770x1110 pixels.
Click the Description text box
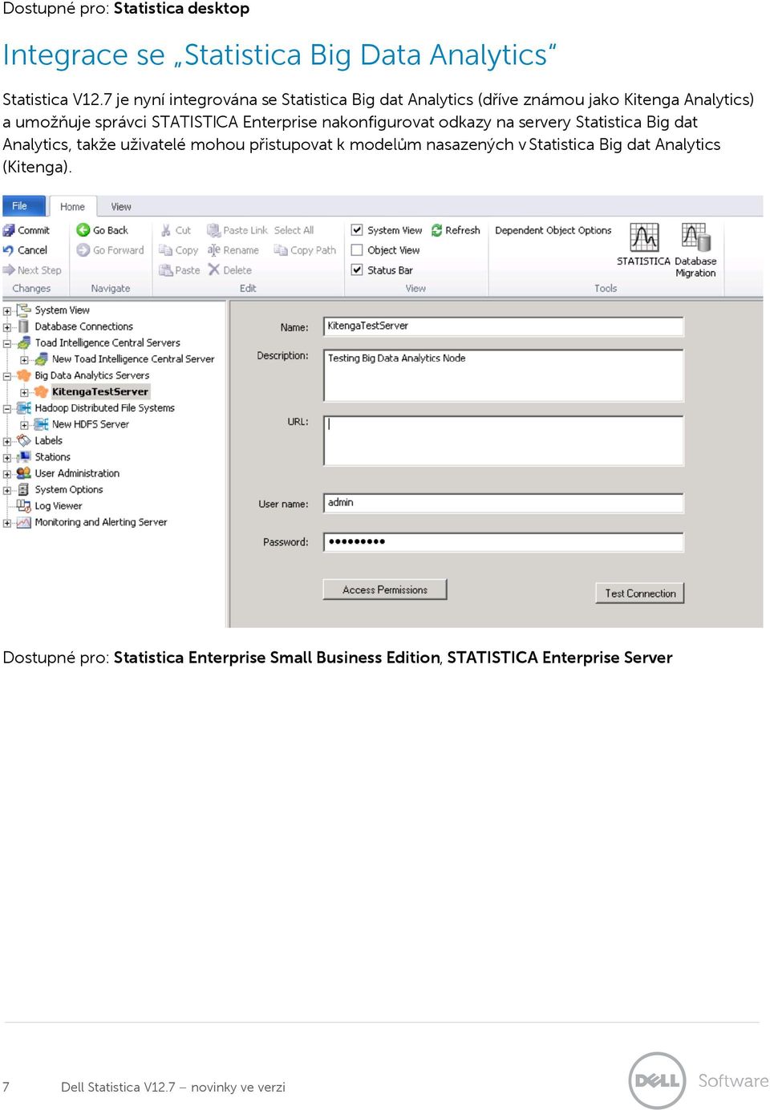(x=504, y=375)
